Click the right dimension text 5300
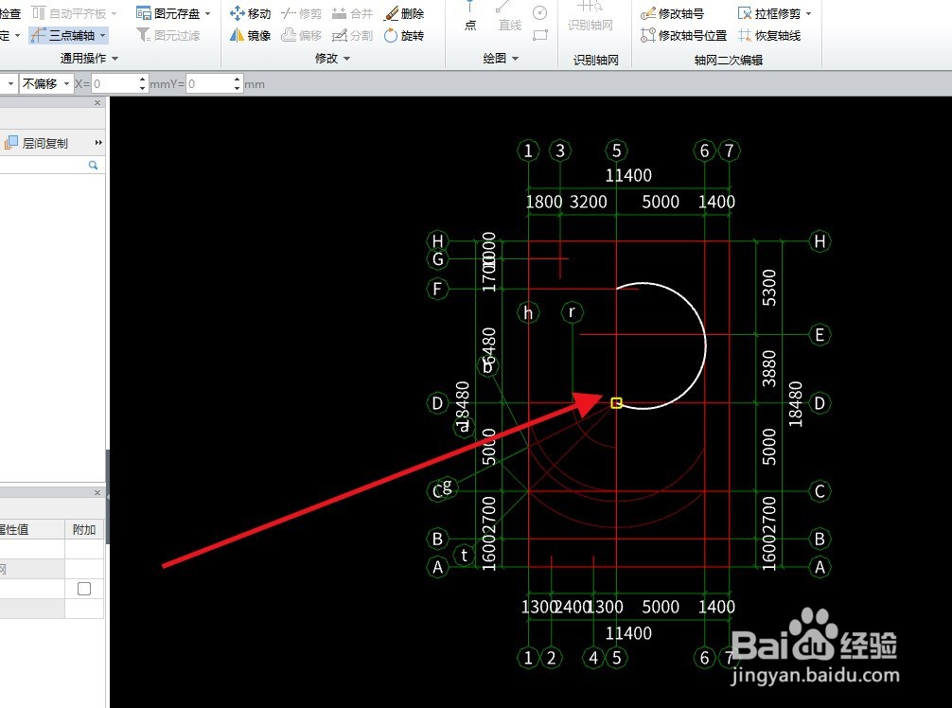 point(769,288)
